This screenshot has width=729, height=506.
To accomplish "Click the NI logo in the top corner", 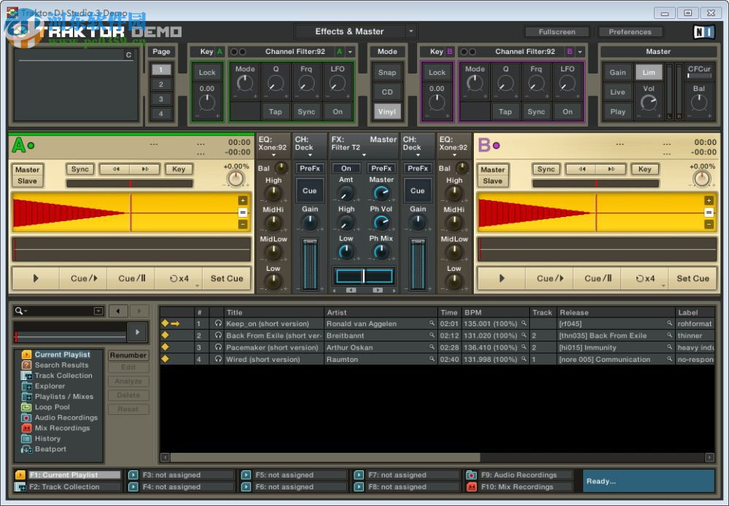I will click(704, 31).
